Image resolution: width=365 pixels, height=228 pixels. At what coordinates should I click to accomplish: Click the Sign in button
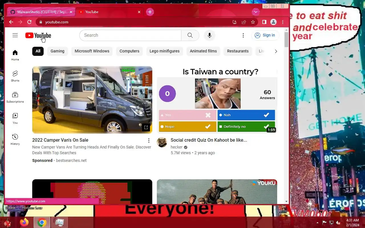[265, 35]
